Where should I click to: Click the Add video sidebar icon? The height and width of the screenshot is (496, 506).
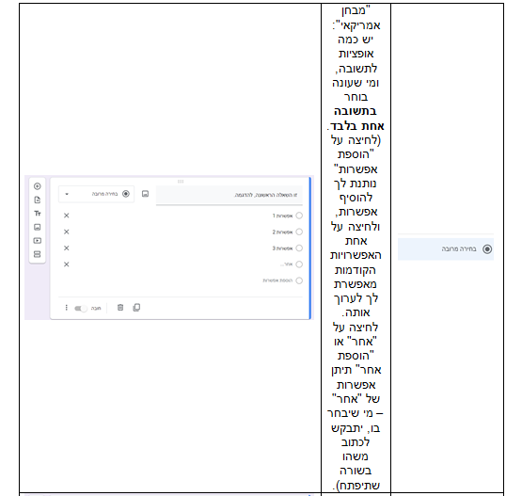pyautogui.click(x=37, y=241)
